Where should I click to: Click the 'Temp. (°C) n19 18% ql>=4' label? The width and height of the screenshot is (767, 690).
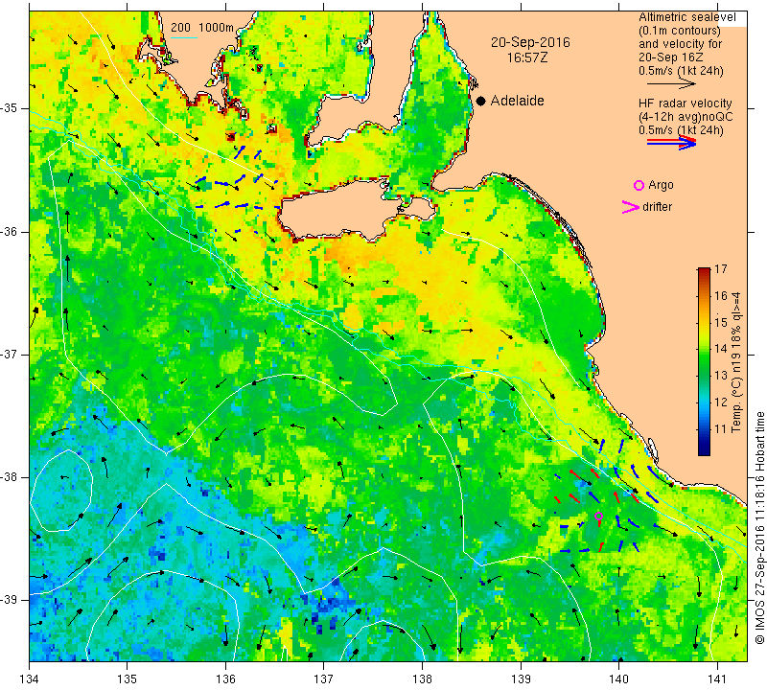pos(735,362)
